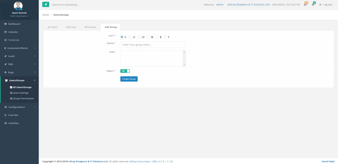Click the Calendar icon in sidebar
The image size is (338, 164).
tap(5, 32)
